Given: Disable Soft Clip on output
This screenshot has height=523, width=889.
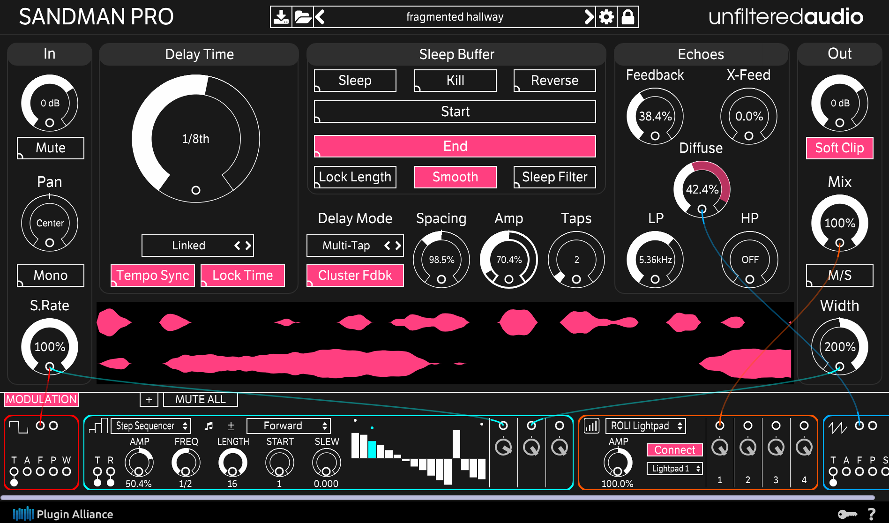Looking at the screenshot, I should (840, 148).
